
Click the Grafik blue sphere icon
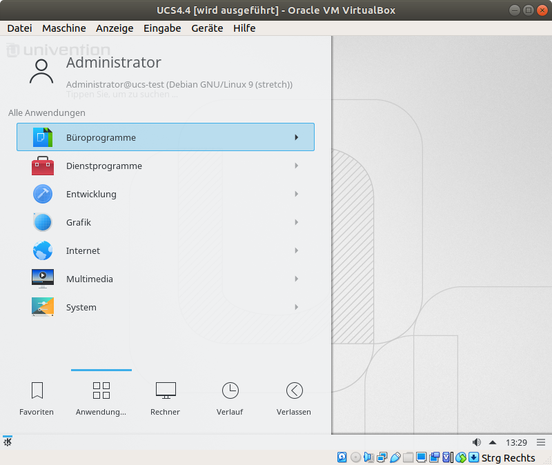point(43,222)
